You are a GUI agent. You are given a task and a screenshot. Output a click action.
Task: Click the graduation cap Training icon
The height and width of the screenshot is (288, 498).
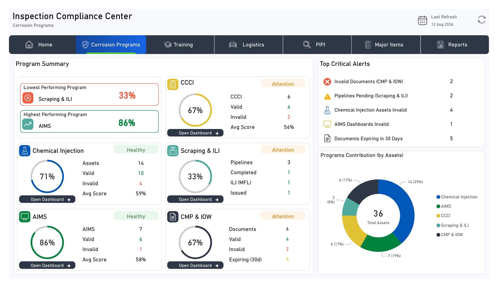point(168,45)
